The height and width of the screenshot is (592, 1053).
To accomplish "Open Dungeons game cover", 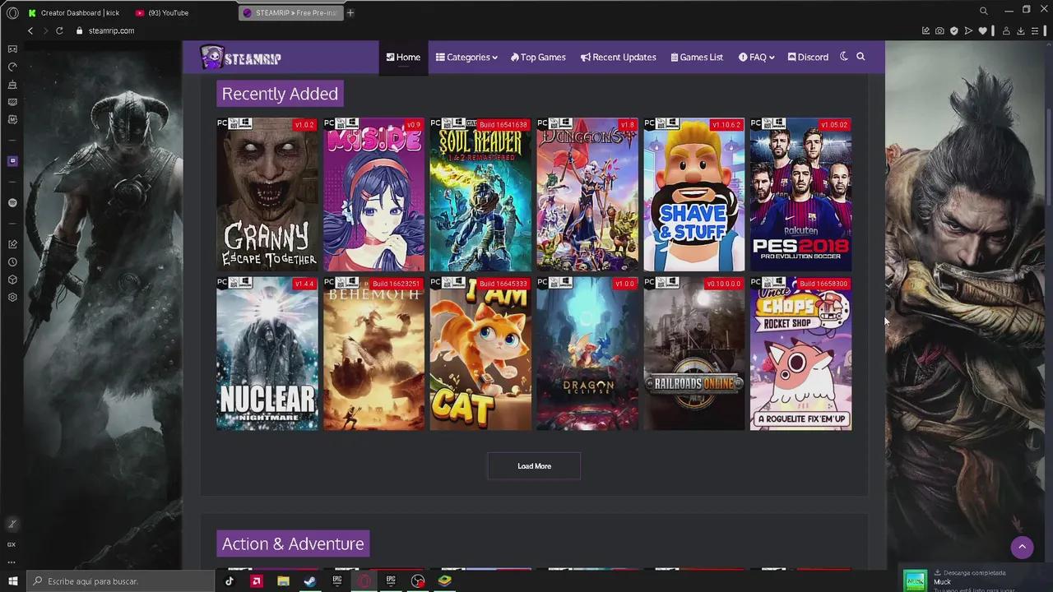I will tap(587, 194).
